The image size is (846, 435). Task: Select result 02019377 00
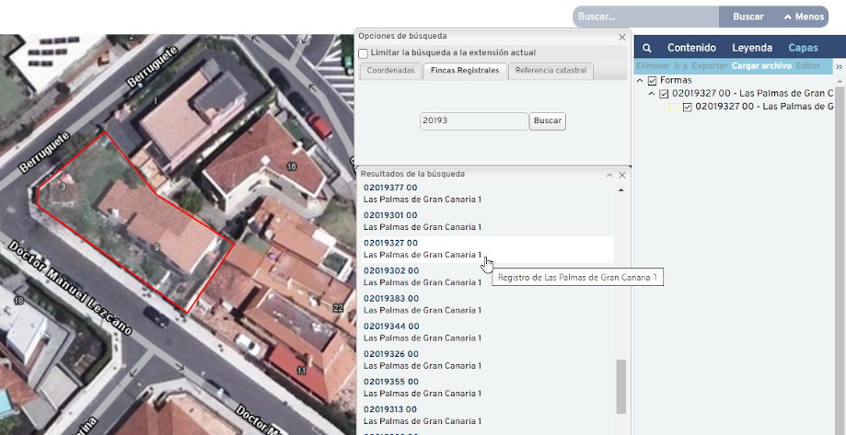[x=390, y=188]
